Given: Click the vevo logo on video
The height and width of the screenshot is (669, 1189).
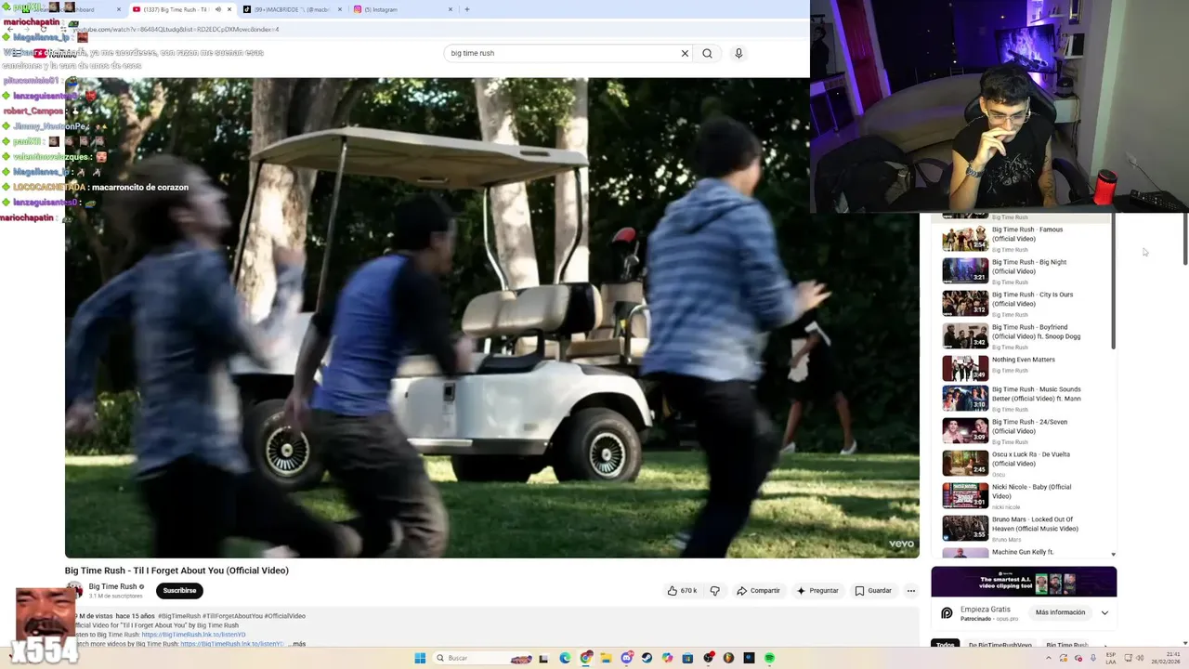Looking at the screenshot, I should pyautogui.click(x=901, y=544).
